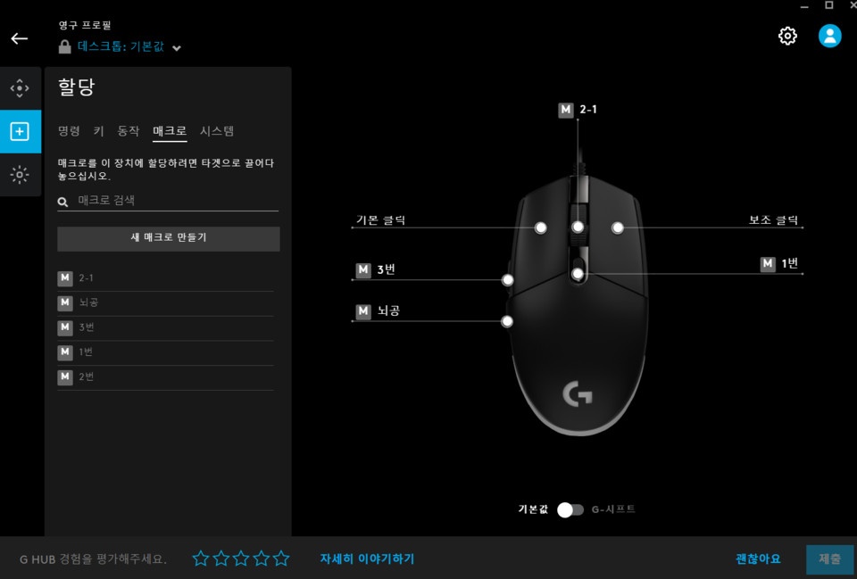This screenshot has height=579, width=857.
Task: Open the sensitivity (DPI) sidebar icon
Action: (20, 88)
